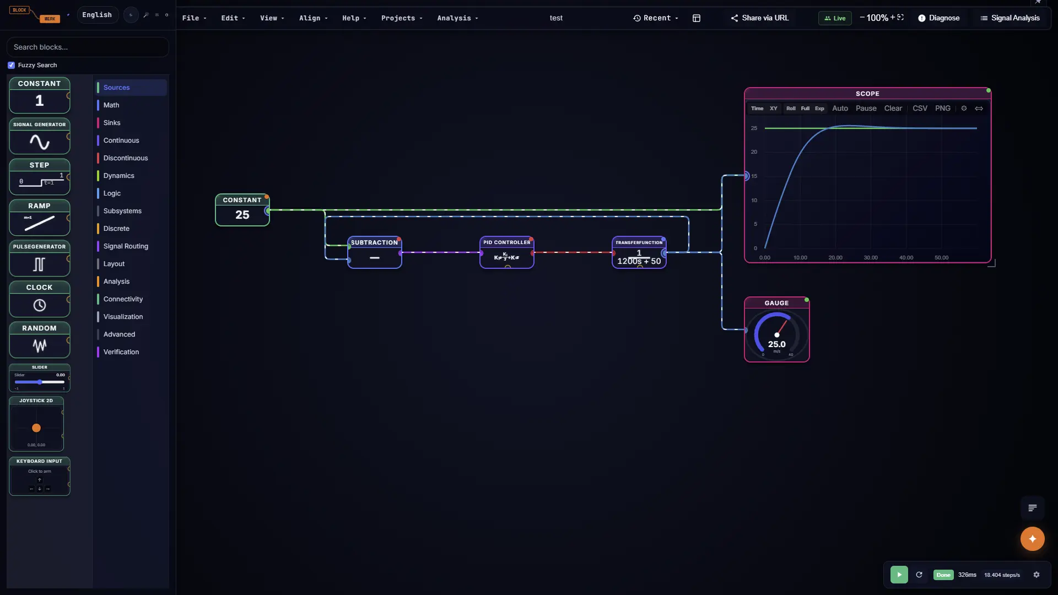Select the Math block category

point(131,105)
